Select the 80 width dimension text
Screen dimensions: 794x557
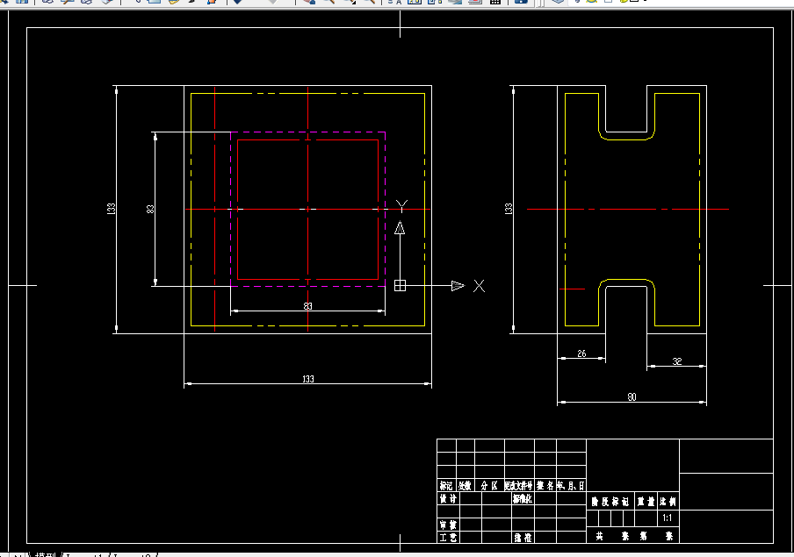632,397
